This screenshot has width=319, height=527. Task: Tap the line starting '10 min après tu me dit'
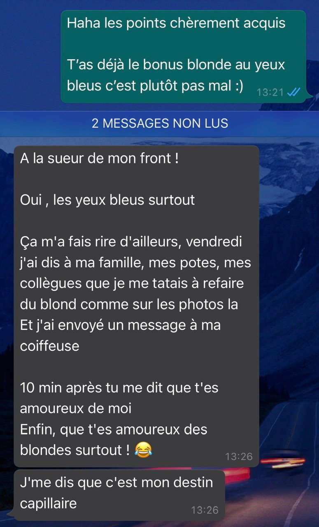click(119, 388)
